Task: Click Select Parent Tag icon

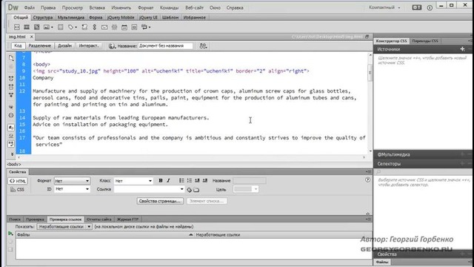Action: (x=11, y=107)
